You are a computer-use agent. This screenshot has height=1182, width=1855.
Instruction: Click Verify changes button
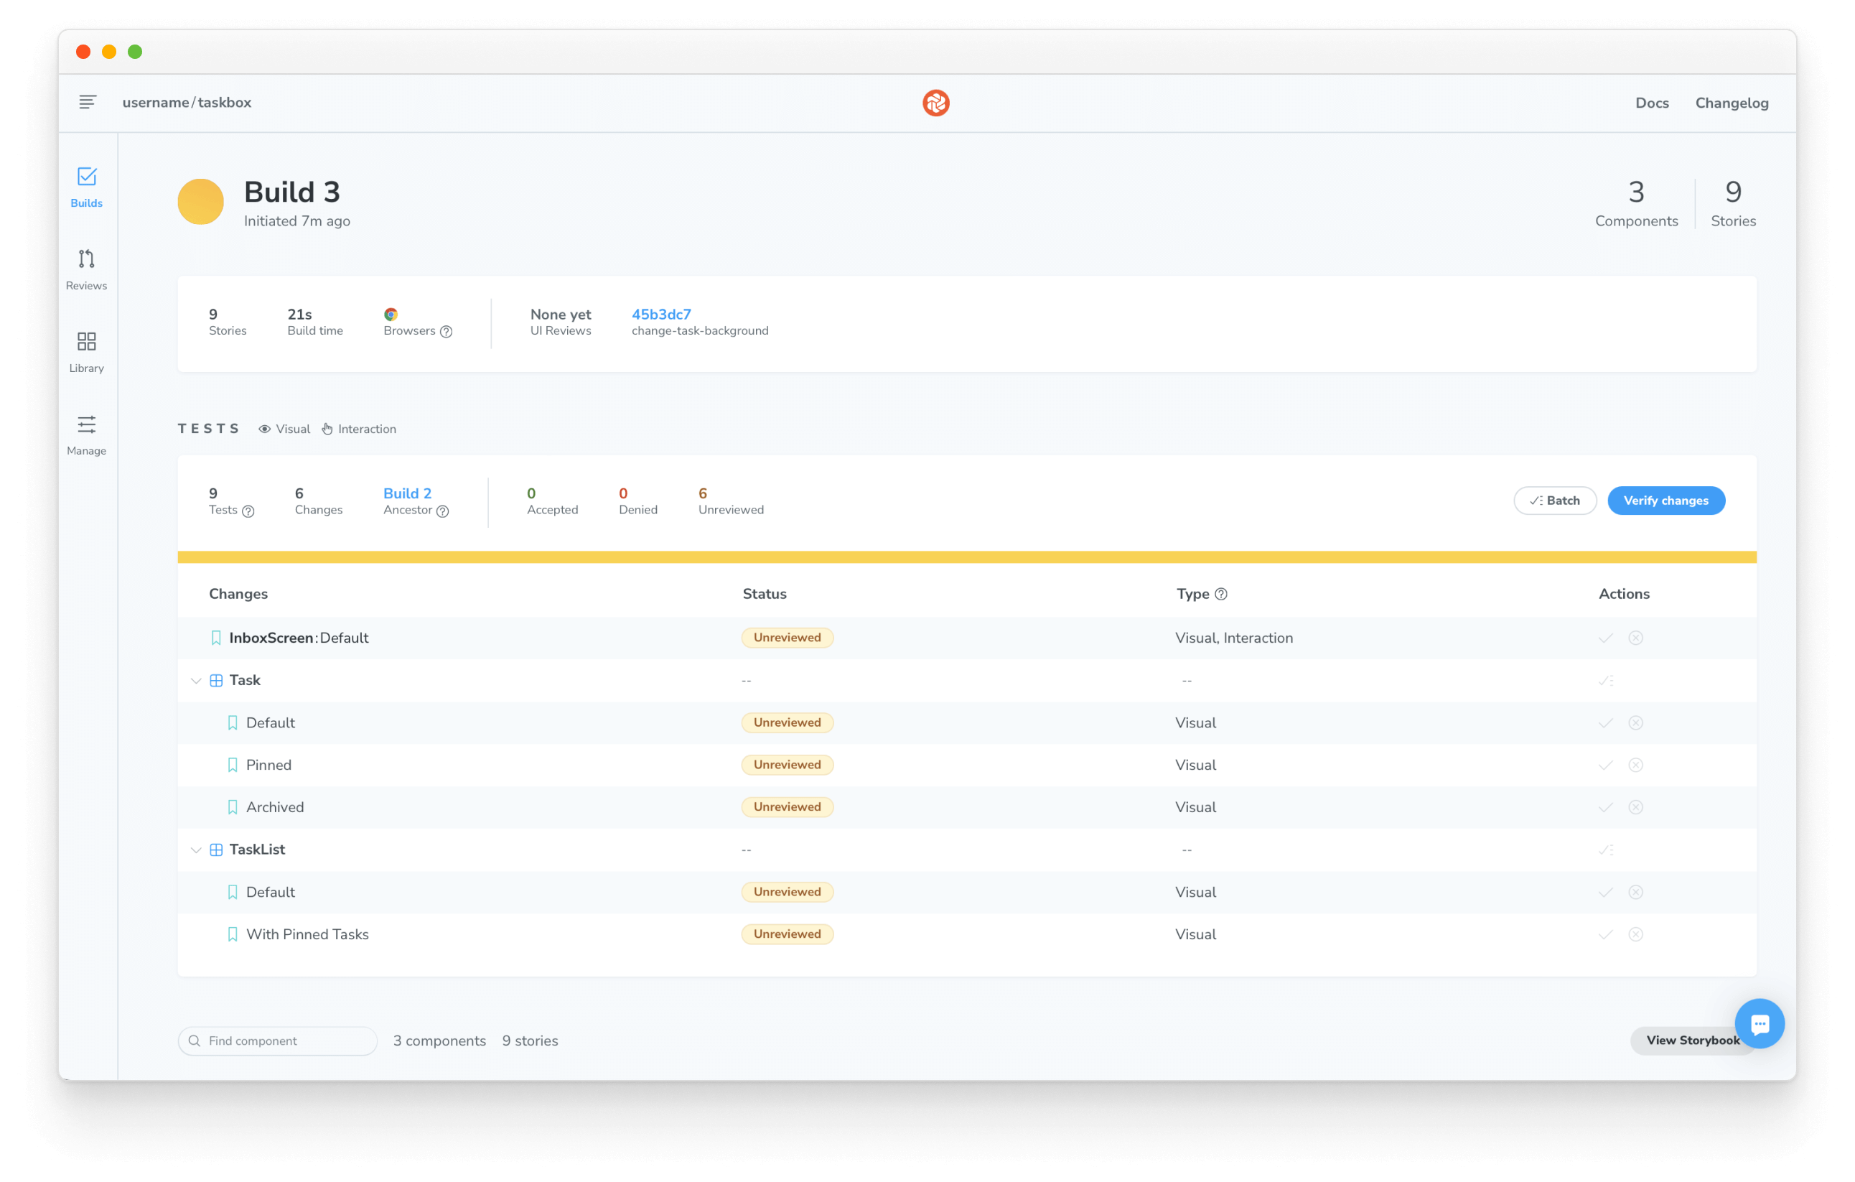coord(1665,499)
